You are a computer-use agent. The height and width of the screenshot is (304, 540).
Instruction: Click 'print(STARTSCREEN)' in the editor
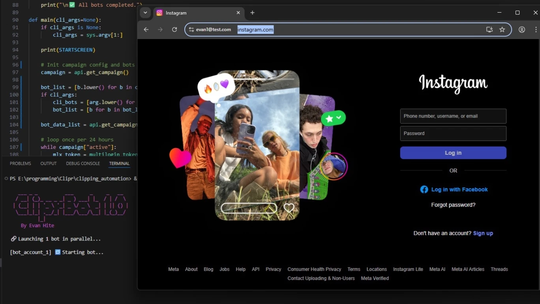point(68,50)
